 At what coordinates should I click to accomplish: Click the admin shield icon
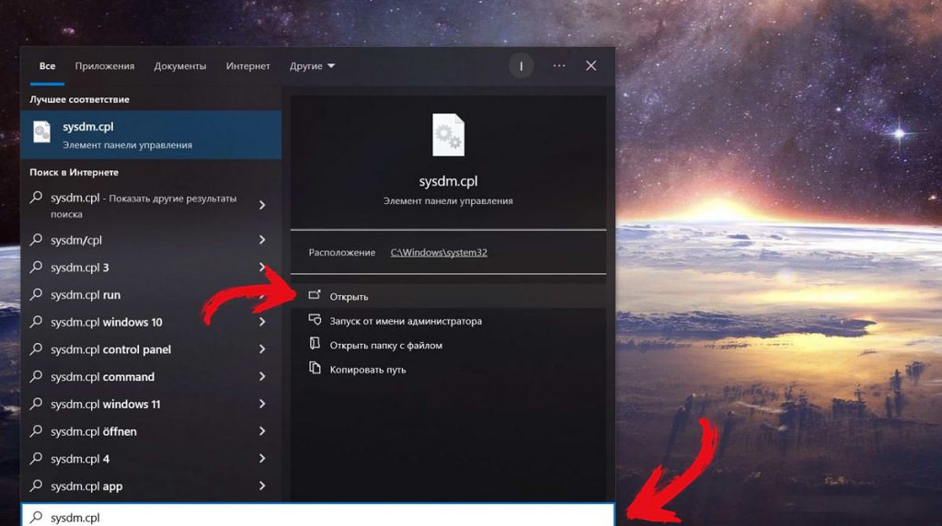coord(315,319)
